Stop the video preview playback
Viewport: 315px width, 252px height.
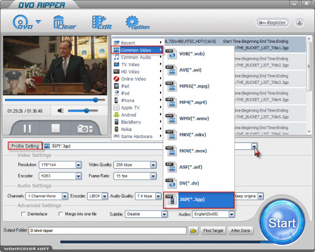coord(55,129)
